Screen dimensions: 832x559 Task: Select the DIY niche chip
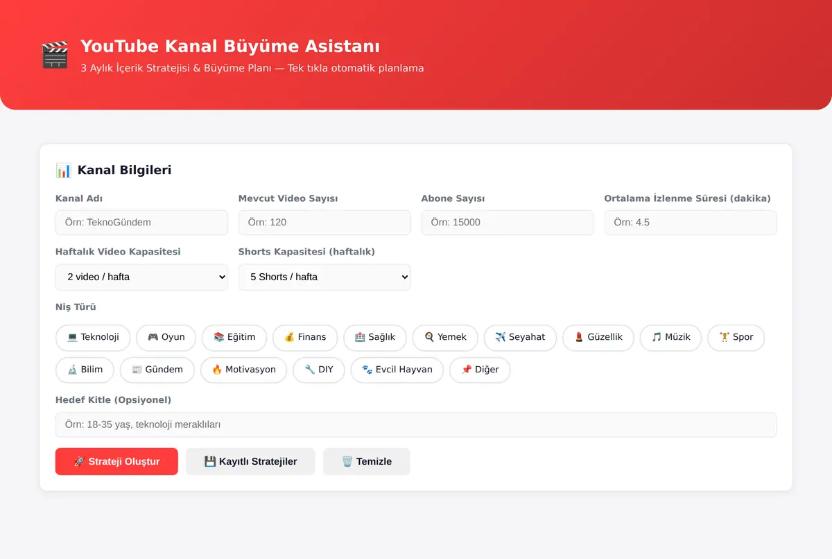point(319,370)
